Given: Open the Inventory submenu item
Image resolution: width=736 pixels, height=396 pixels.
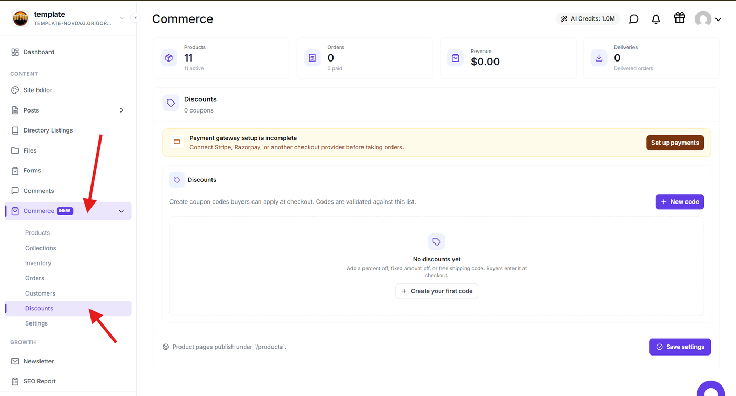Looking at the screenshot, I should click(x=38, y=263).
